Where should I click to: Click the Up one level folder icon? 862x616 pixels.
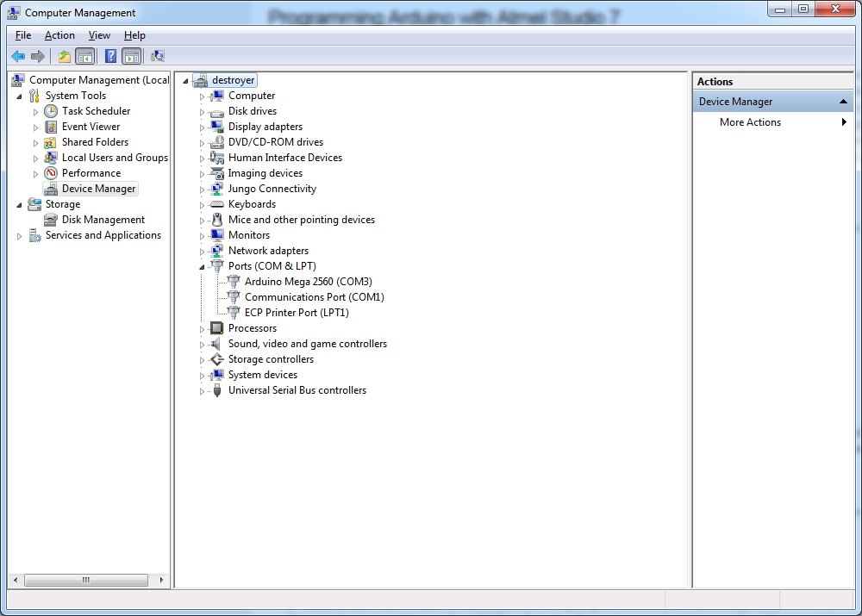coord(65,57)
